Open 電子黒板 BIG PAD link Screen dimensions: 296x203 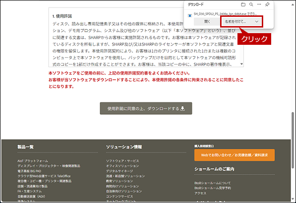point(29,171)
